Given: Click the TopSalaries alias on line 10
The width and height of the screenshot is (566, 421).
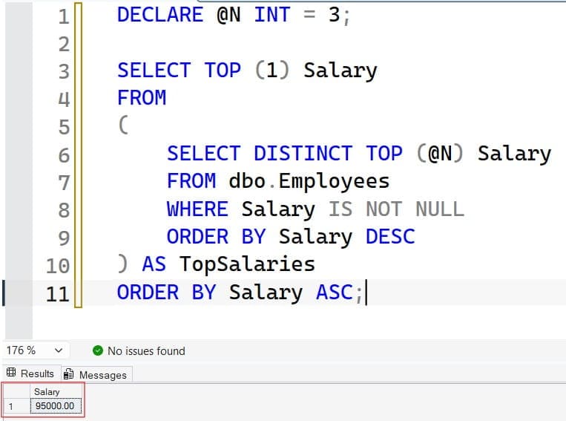Looking at the screenshot, I should click(247, 264).
